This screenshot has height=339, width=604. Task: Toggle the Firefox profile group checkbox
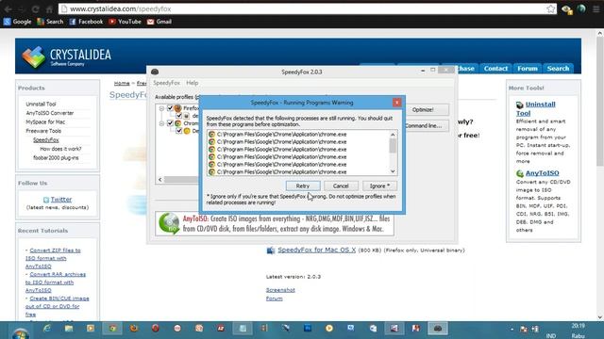[x=170, y=108]
